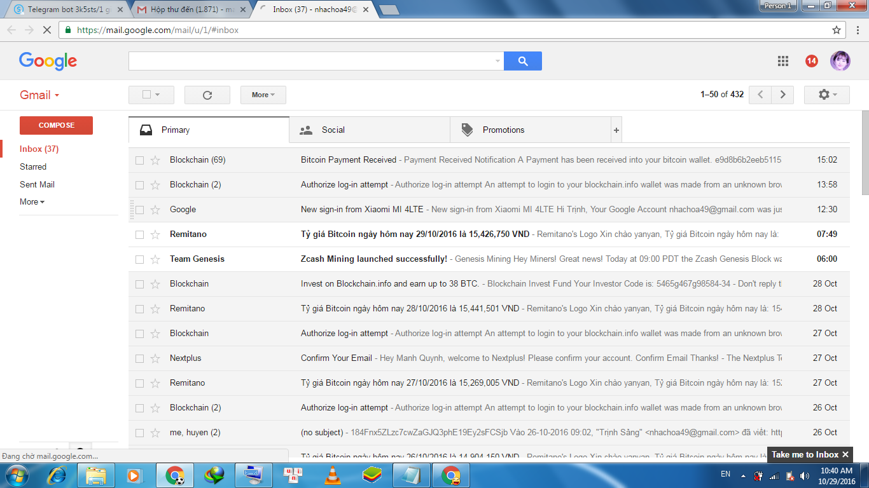This screenshot has width=869, height=488.
Task: Click the vertical scrollbar thumb on the page
Action: click(x=865, y=152)
